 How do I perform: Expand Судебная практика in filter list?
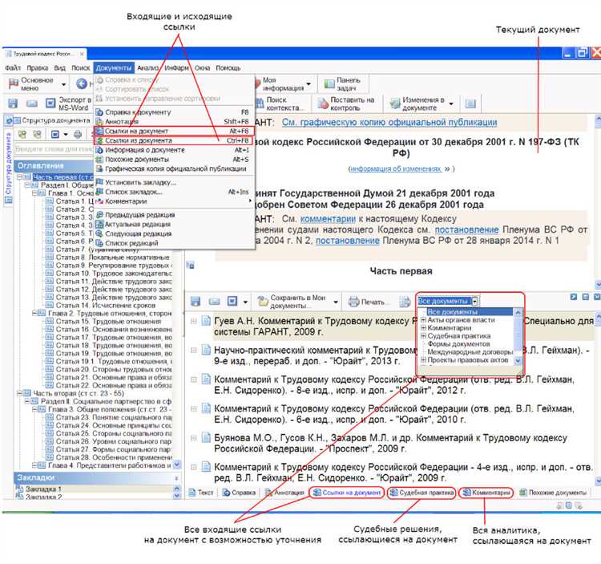coord(424,335)
